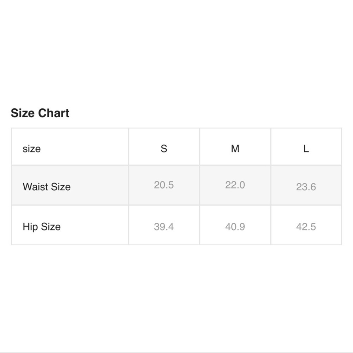Click the 'size' row header cell
The width and height of the screenshot is (353, 353).
point(31,149)
